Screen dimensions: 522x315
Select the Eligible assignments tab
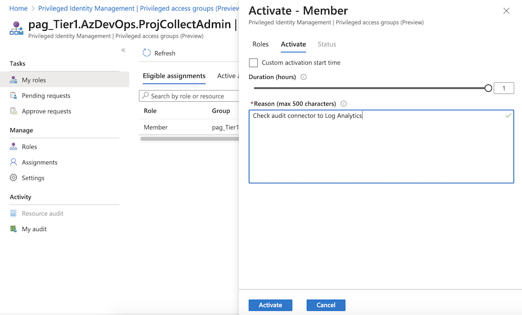click(x=174, y=76)
